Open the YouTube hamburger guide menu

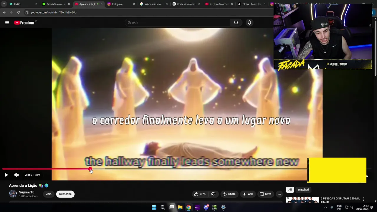(7, 23)
